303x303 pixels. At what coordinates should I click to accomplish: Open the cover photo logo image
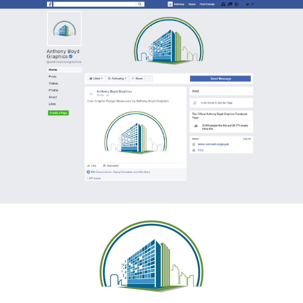[169, 40]
